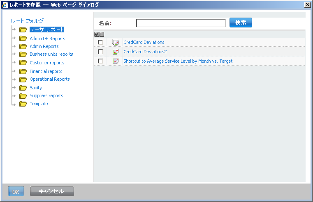Click the Sanity folder icon
This screenshot has height=202, width=313.
click(x=23, y=88)
